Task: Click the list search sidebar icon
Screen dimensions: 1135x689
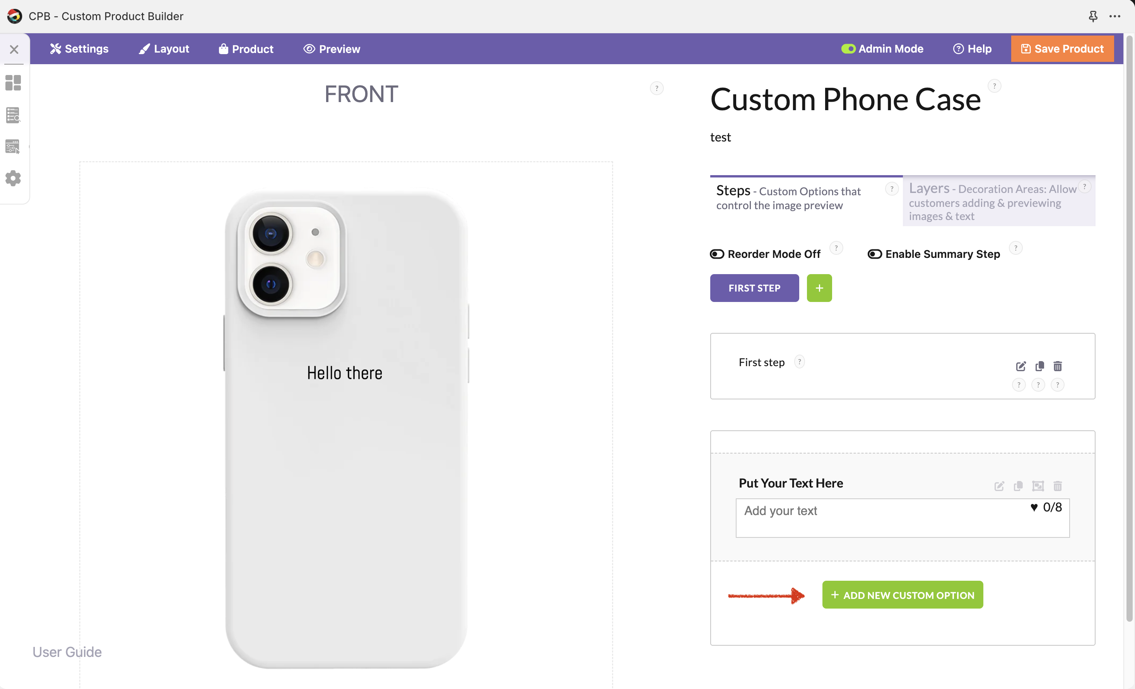Action: point(13,115)
